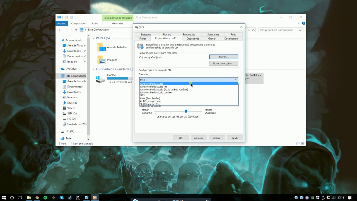
Task: Go back in File Explorer
Action: coord(60,30)
